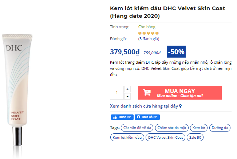Increase quantity with the plus button
The height and width of the screenshot is (159, 237).
click(x=127, y=89)
